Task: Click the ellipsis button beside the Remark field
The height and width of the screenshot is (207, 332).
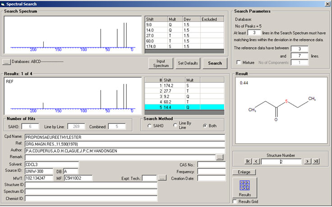Action: click(220, 157)
